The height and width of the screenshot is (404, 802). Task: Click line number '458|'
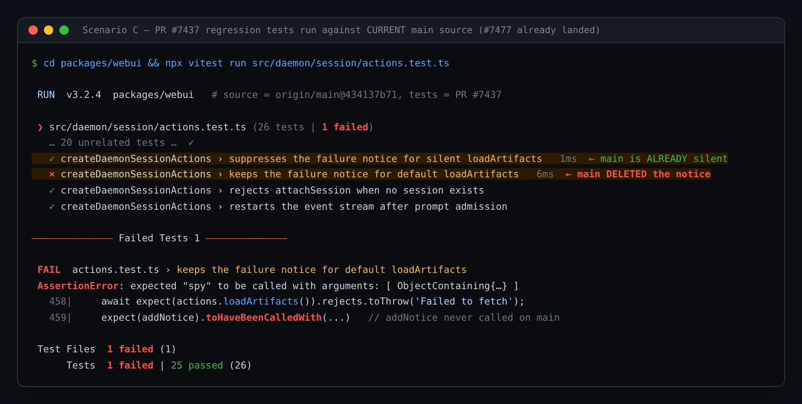tap(60, 301)
